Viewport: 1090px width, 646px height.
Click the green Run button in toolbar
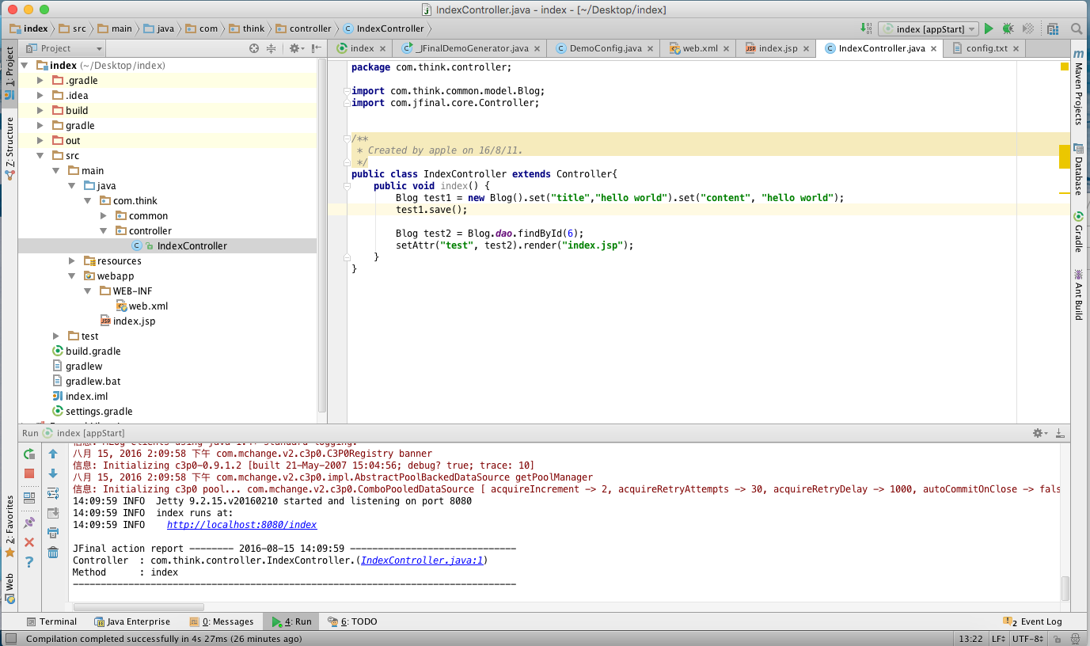988,28
